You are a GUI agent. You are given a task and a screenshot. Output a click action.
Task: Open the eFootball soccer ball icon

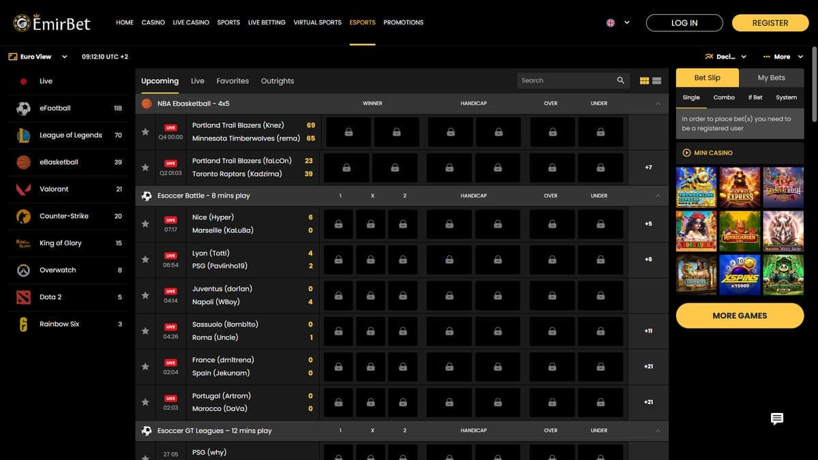[23, 108]
